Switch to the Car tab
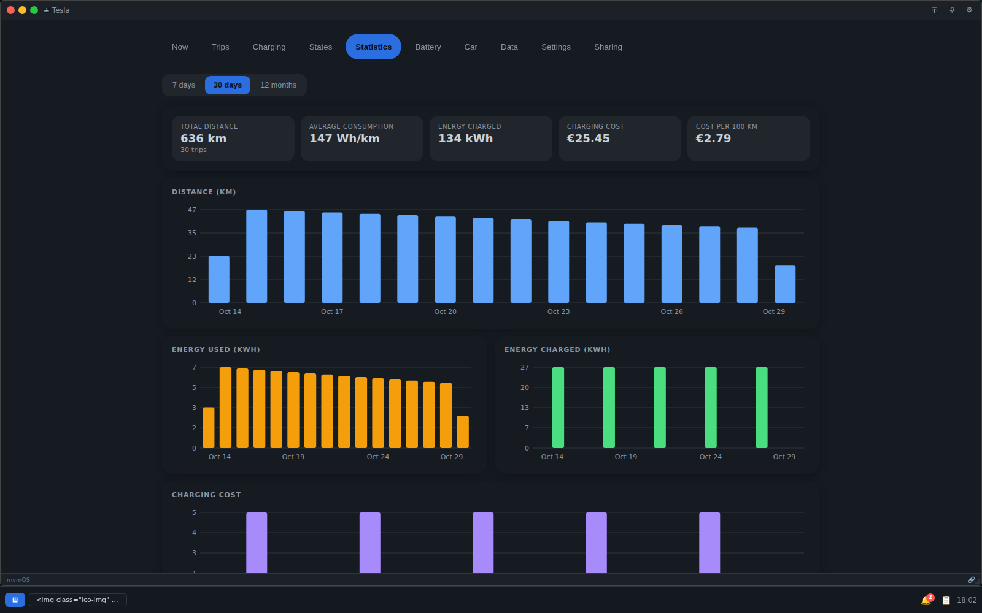Screen dimensions: 982x613 click(471, 47)
